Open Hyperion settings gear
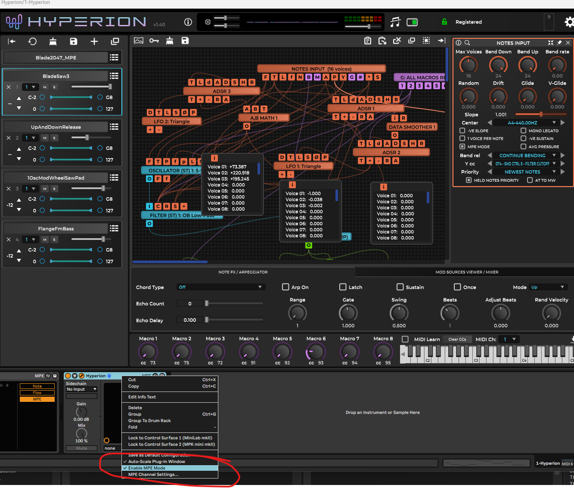Viewport: 574px width, 488px height. (x=569, y=22)
